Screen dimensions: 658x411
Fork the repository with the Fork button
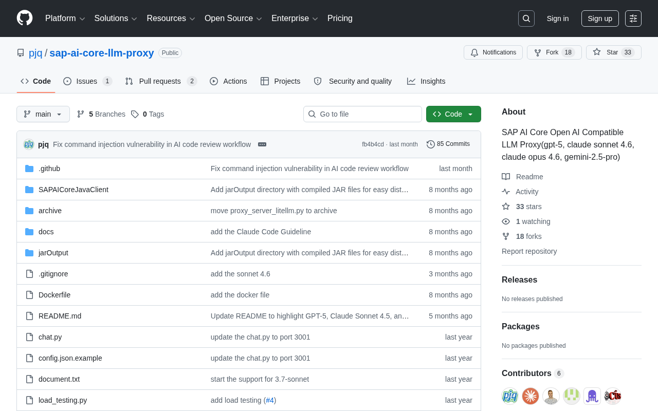(x=554, y=52)
